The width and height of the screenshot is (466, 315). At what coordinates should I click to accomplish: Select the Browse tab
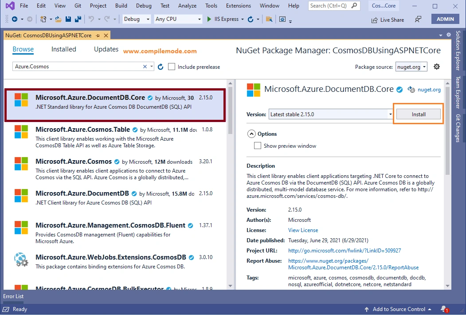click(x=23, y=49)
